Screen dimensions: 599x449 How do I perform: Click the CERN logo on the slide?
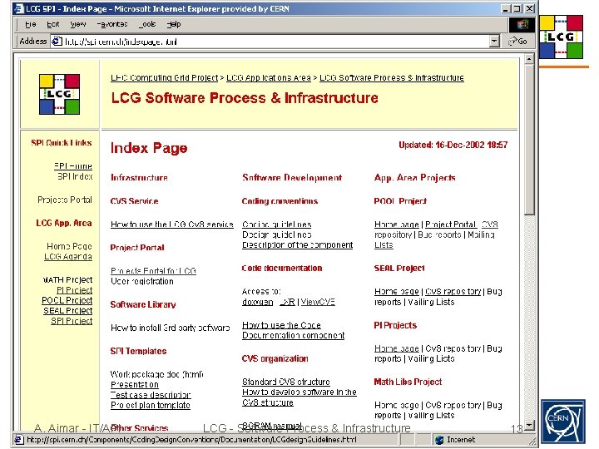[x=562, y=422]
